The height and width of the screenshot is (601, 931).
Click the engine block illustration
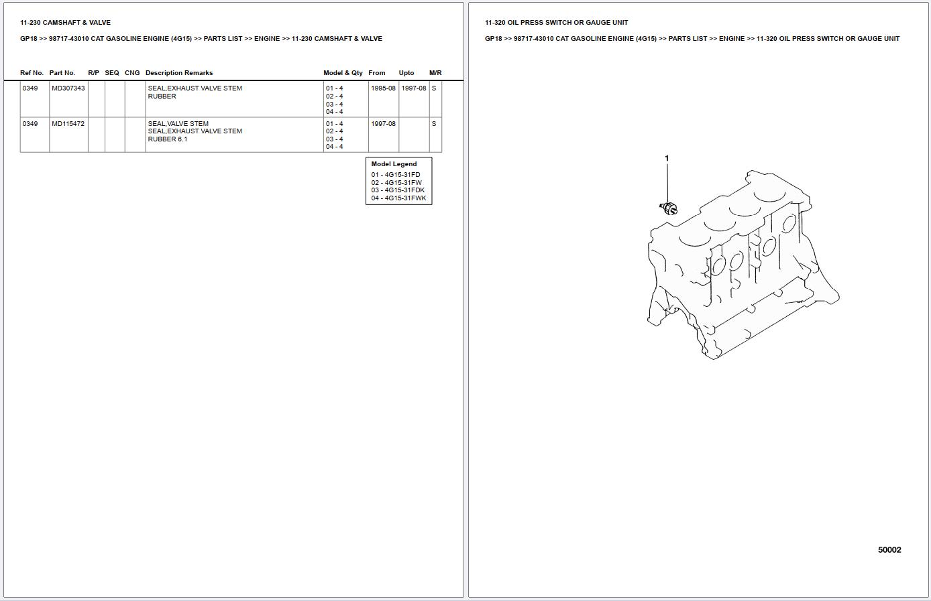pos(743,265)
